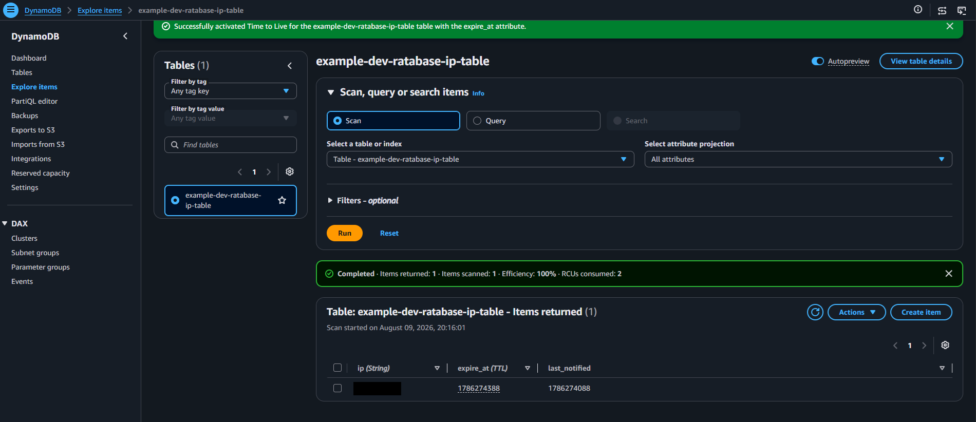Focus the Find tables search field

[x=231, y=145]
